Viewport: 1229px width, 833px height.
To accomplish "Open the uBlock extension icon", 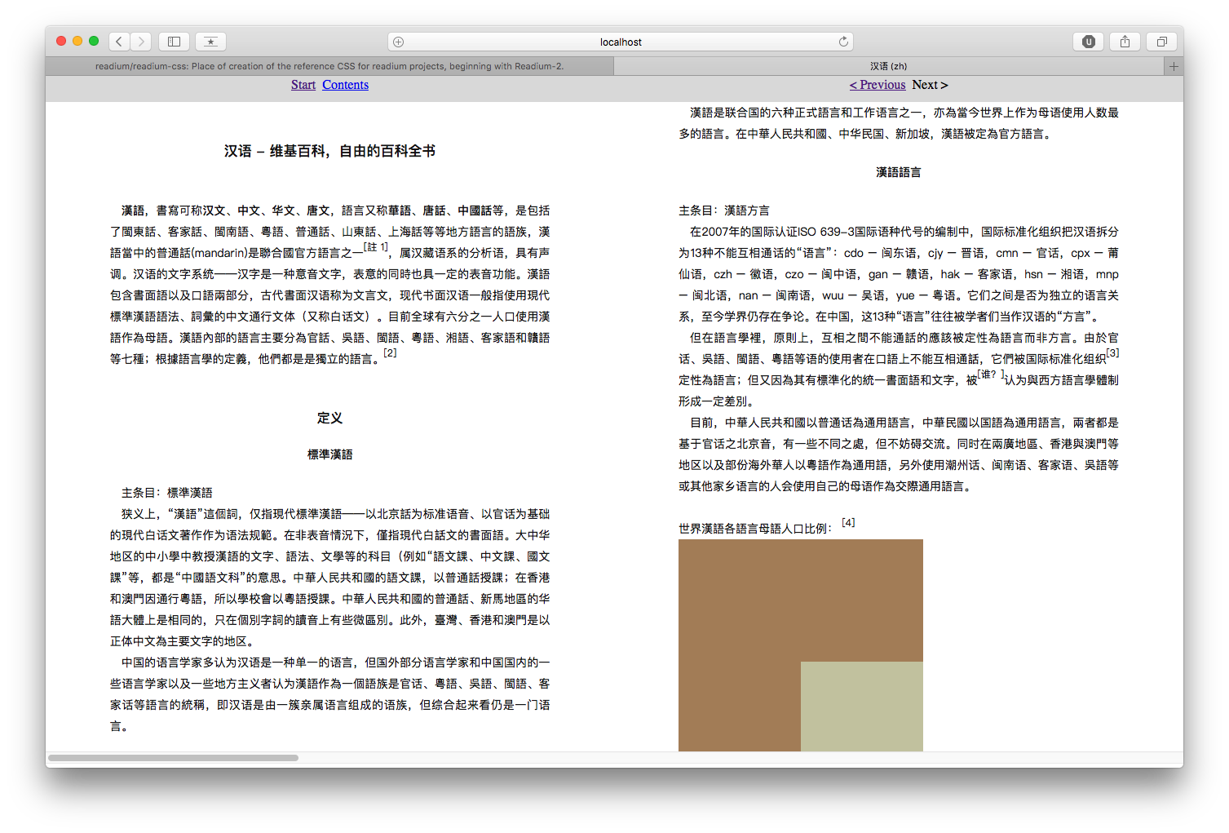I will [x=1088, y=42].
